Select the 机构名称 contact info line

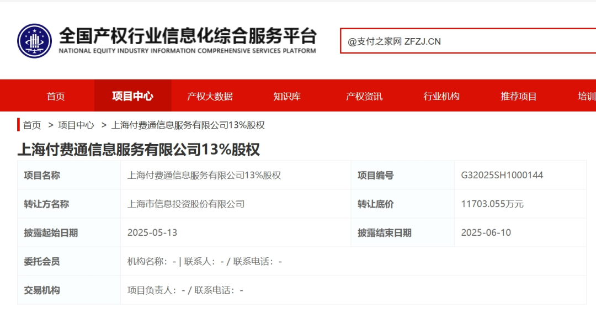(205, 261)
